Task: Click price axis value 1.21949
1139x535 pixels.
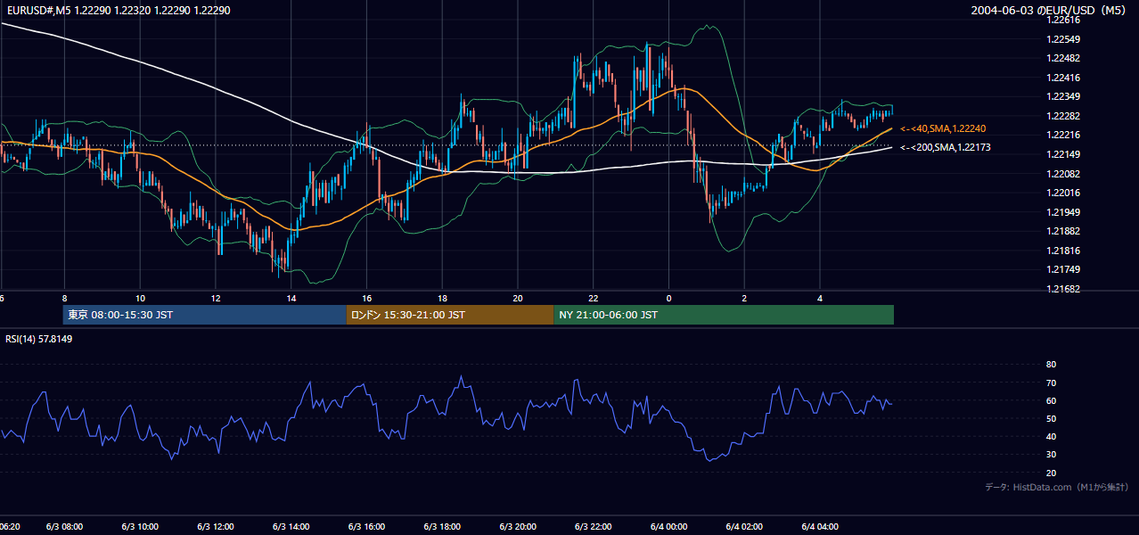Action: tap(1063, 212)
